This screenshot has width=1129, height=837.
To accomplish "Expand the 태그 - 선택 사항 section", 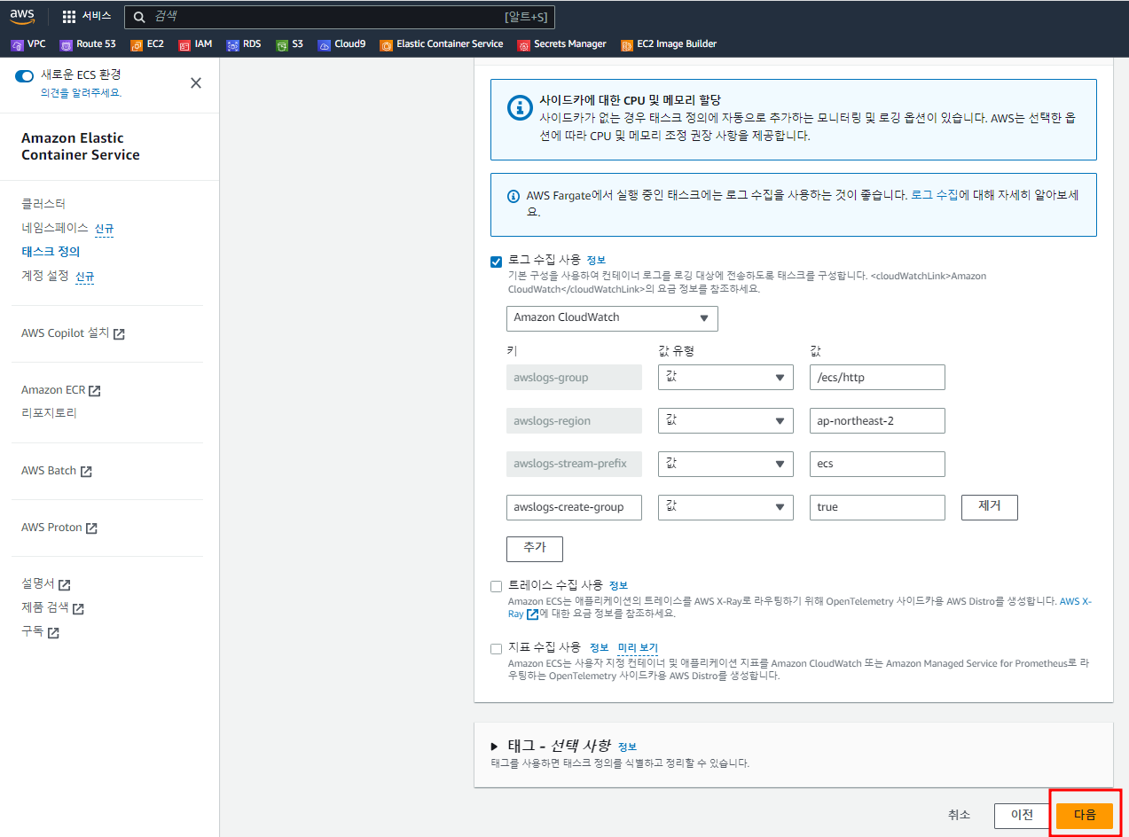I will (x=495, y=747).
